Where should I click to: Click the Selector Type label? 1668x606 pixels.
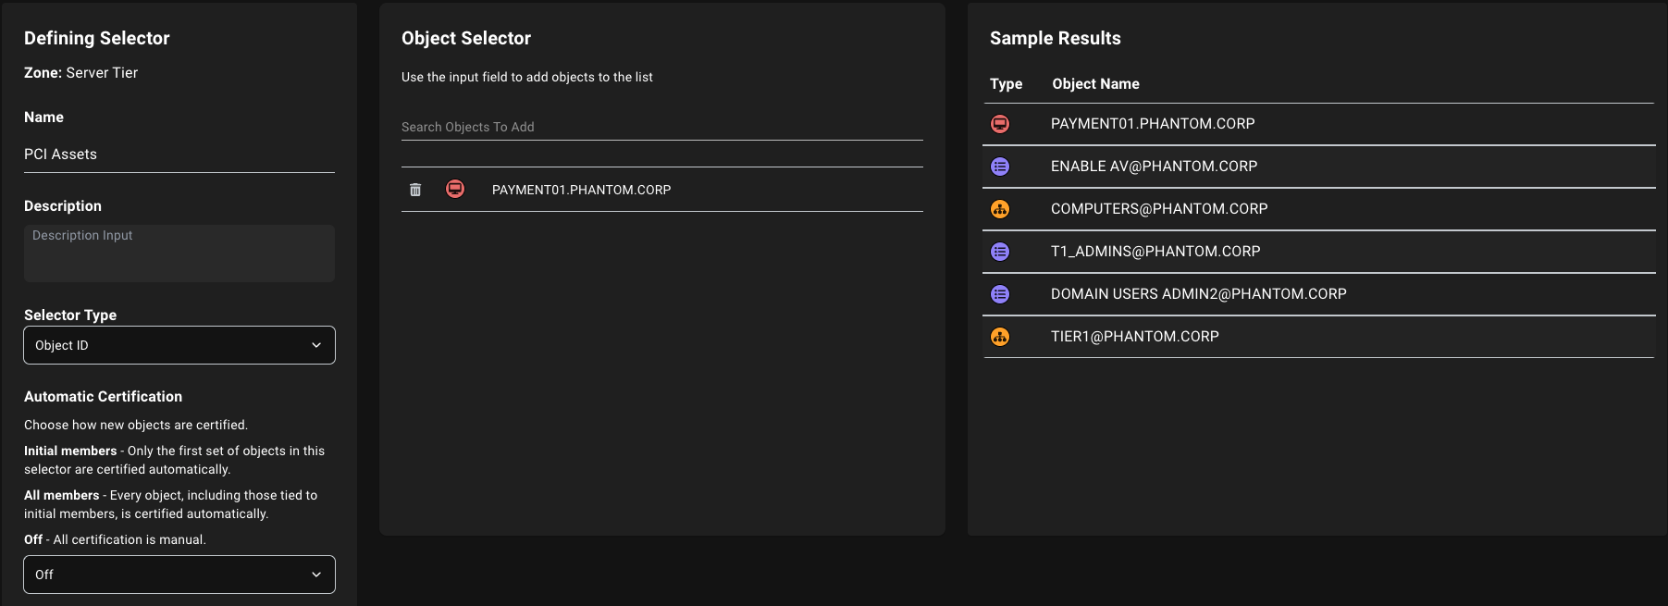pyautogui.click(x=70, y=315)
